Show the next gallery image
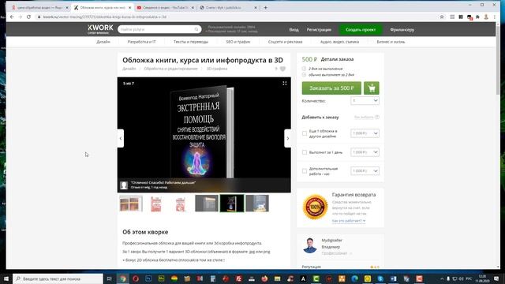 (x=287, y=139)
